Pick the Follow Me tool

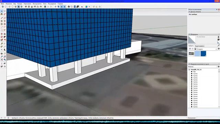click(4, 37)
